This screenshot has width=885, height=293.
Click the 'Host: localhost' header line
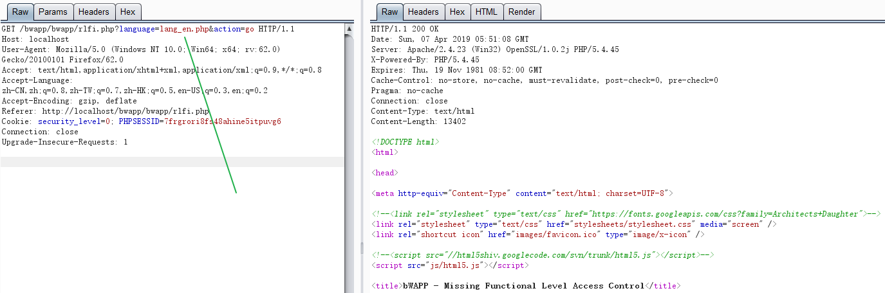point(35,39)
